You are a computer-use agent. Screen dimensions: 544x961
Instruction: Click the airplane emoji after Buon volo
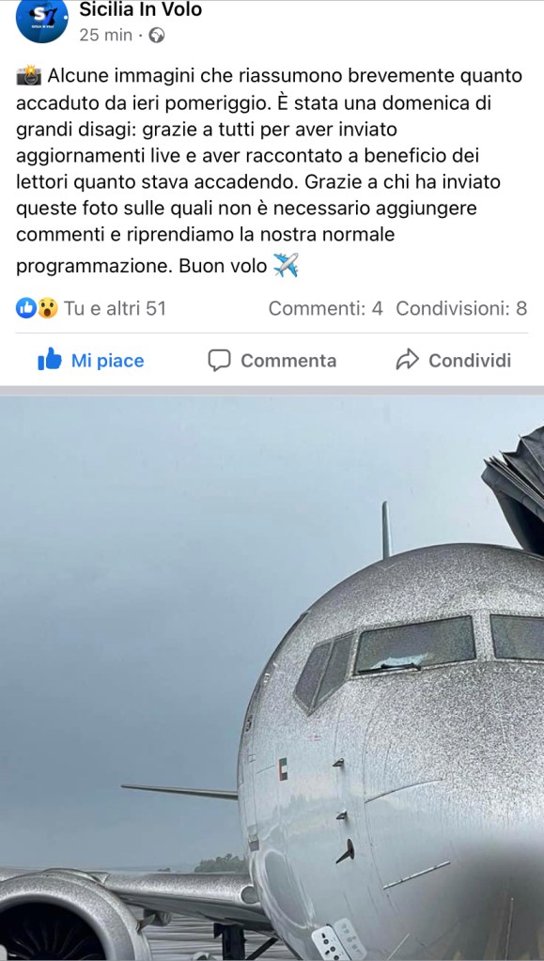[286, 265]
